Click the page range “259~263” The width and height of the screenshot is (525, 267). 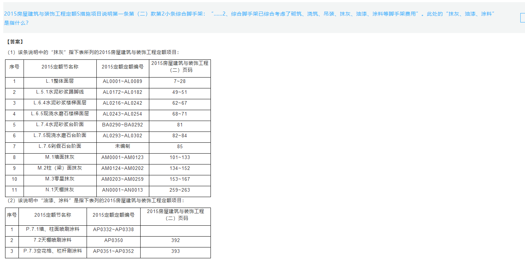(x=180, y=190)
